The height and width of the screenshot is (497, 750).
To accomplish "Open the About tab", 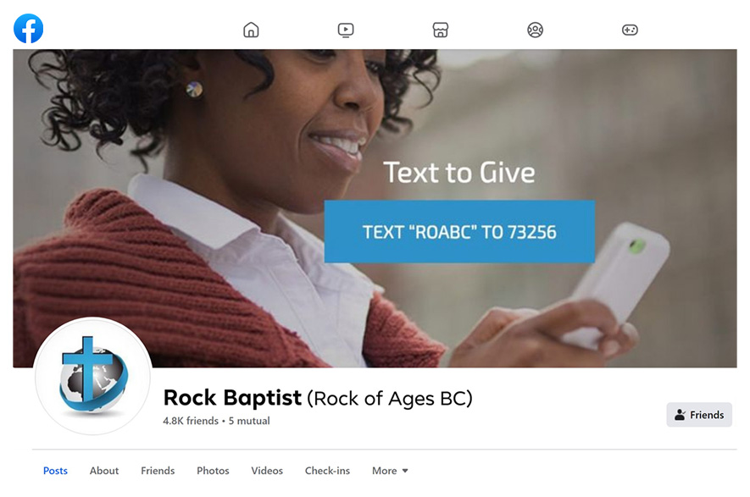I will coord(103,471).
